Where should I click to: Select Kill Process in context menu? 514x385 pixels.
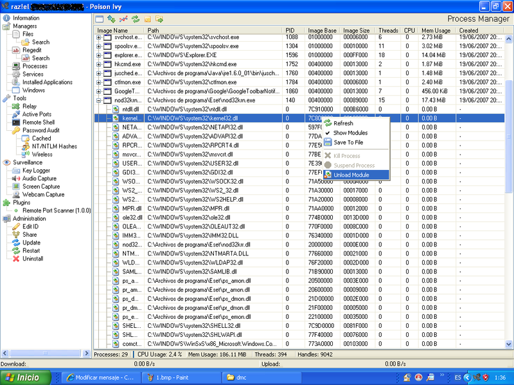[x=356, y=156]
